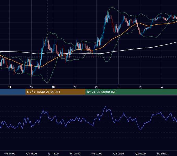
Task: Click the '14' hour label on price chart axis
Action: click(x=10, y=87)
